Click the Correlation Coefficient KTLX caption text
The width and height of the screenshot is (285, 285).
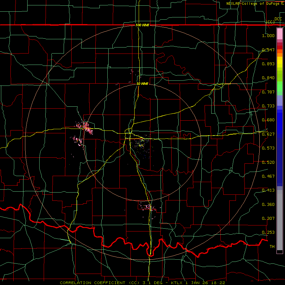(142, 283)
